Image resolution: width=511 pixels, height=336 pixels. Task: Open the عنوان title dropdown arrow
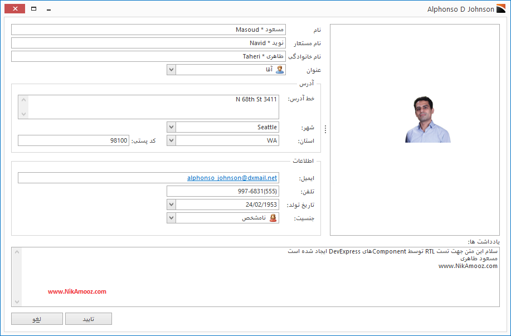click(172, 70)
